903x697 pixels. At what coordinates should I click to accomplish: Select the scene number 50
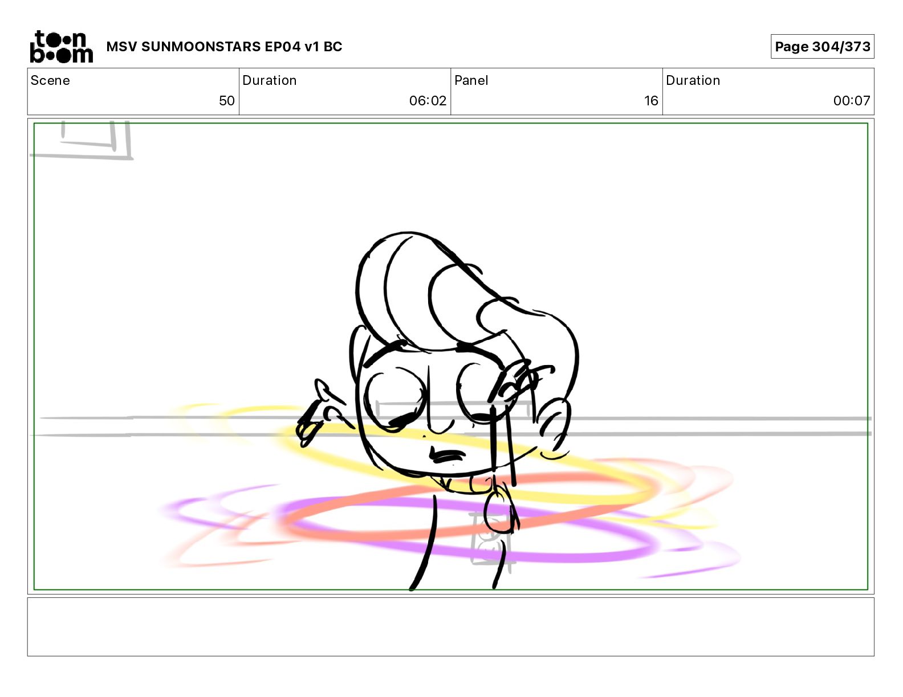[227, 101]
